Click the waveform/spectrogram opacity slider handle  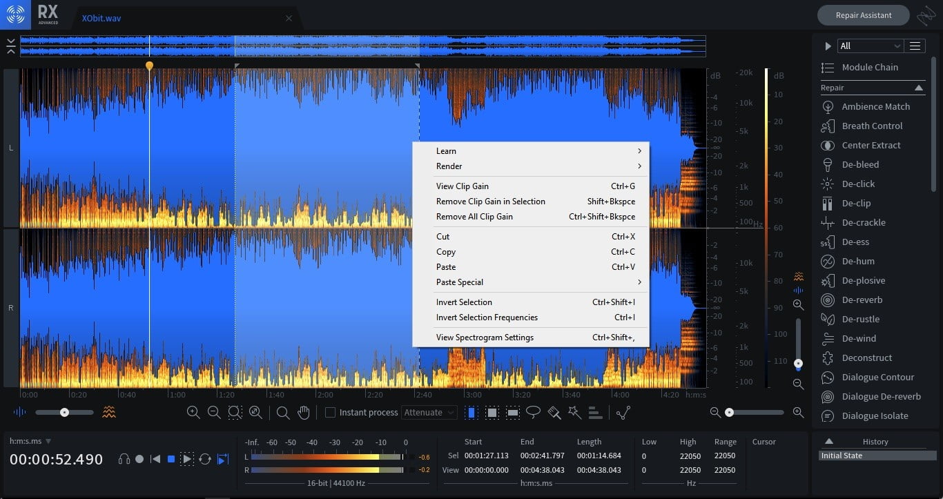click(x=64, y=412)
